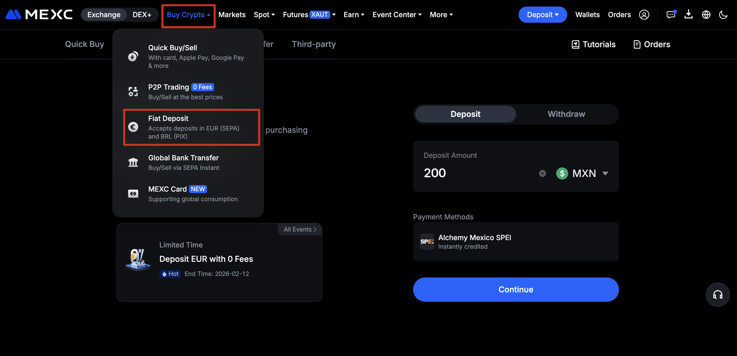Switch to DEX+ mode
The height and width of the screenshot is (356, 737).
click(141, 15)
